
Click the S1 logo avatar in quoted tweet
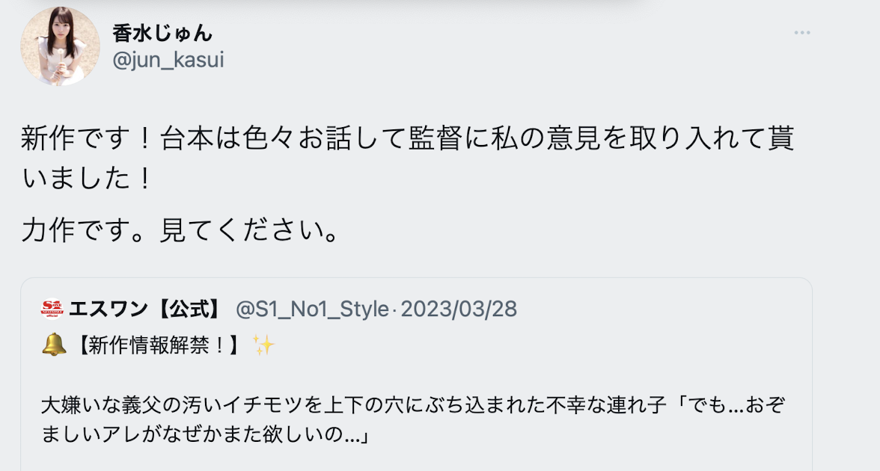(x=52, y=309)
